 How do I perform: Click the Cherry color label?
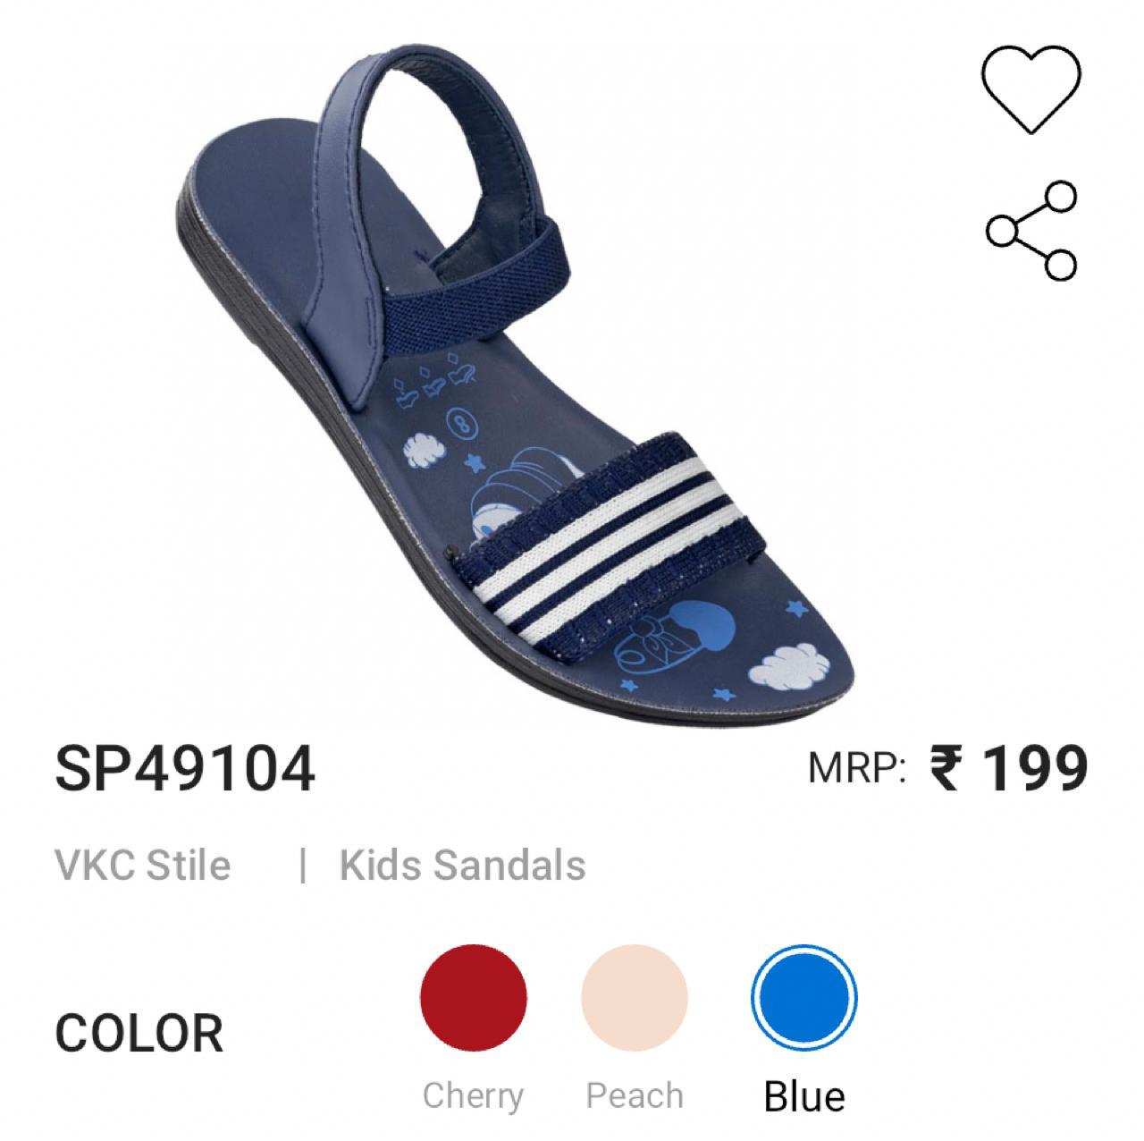click(473, 1095)
